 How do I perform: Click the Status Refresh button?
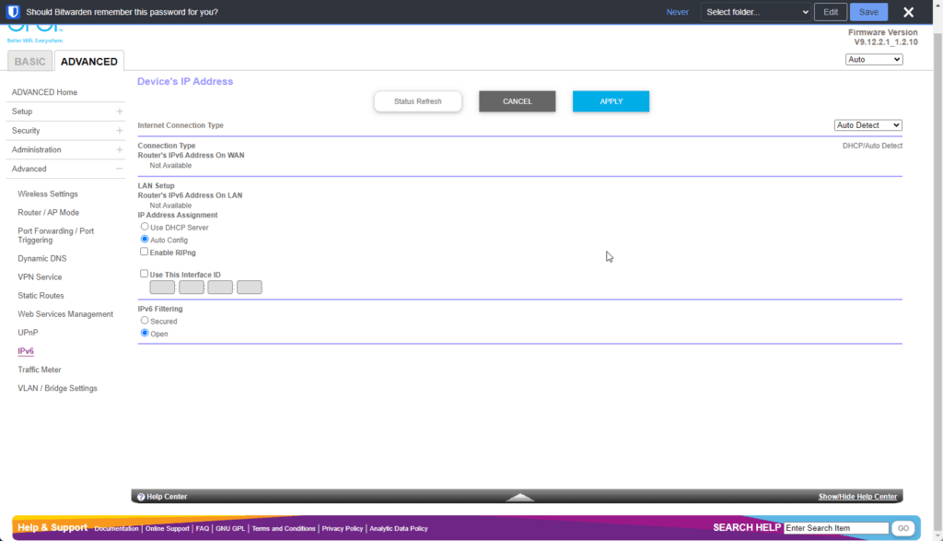coord(417,101)
